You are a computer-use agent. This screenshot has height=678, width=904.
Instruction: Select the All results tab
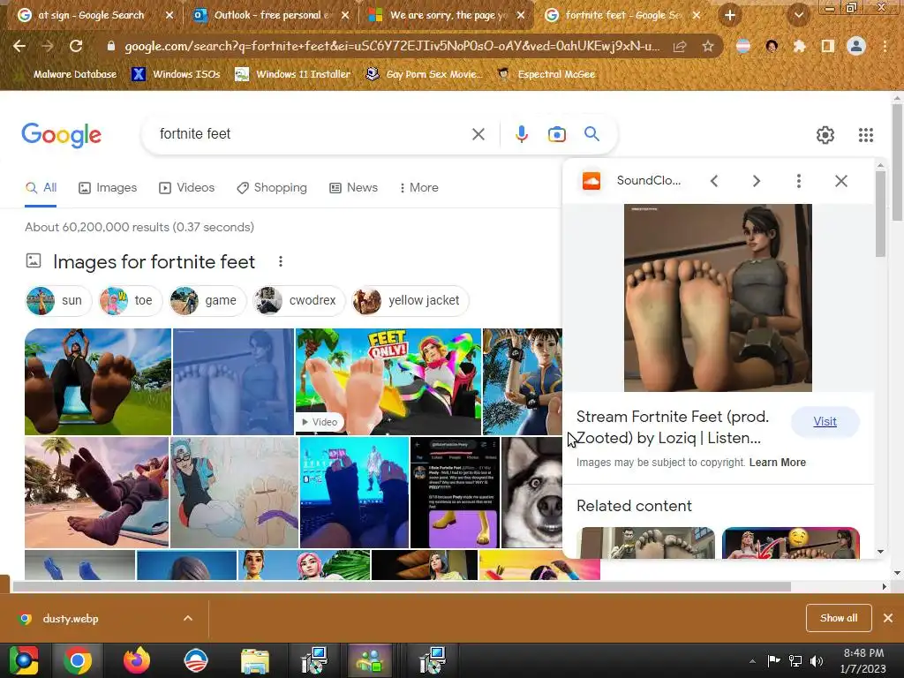[x=41, y=188]
